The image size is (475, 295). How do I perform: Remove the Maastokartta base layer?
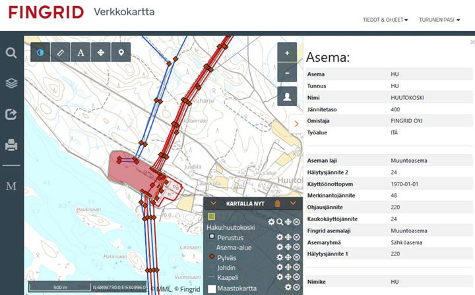coord(297,287)
